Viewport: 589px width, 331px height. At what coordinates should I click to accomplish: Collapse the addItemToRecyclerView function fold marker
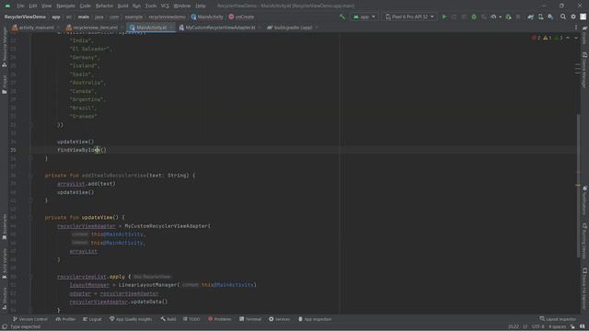[x=30, y=176]
